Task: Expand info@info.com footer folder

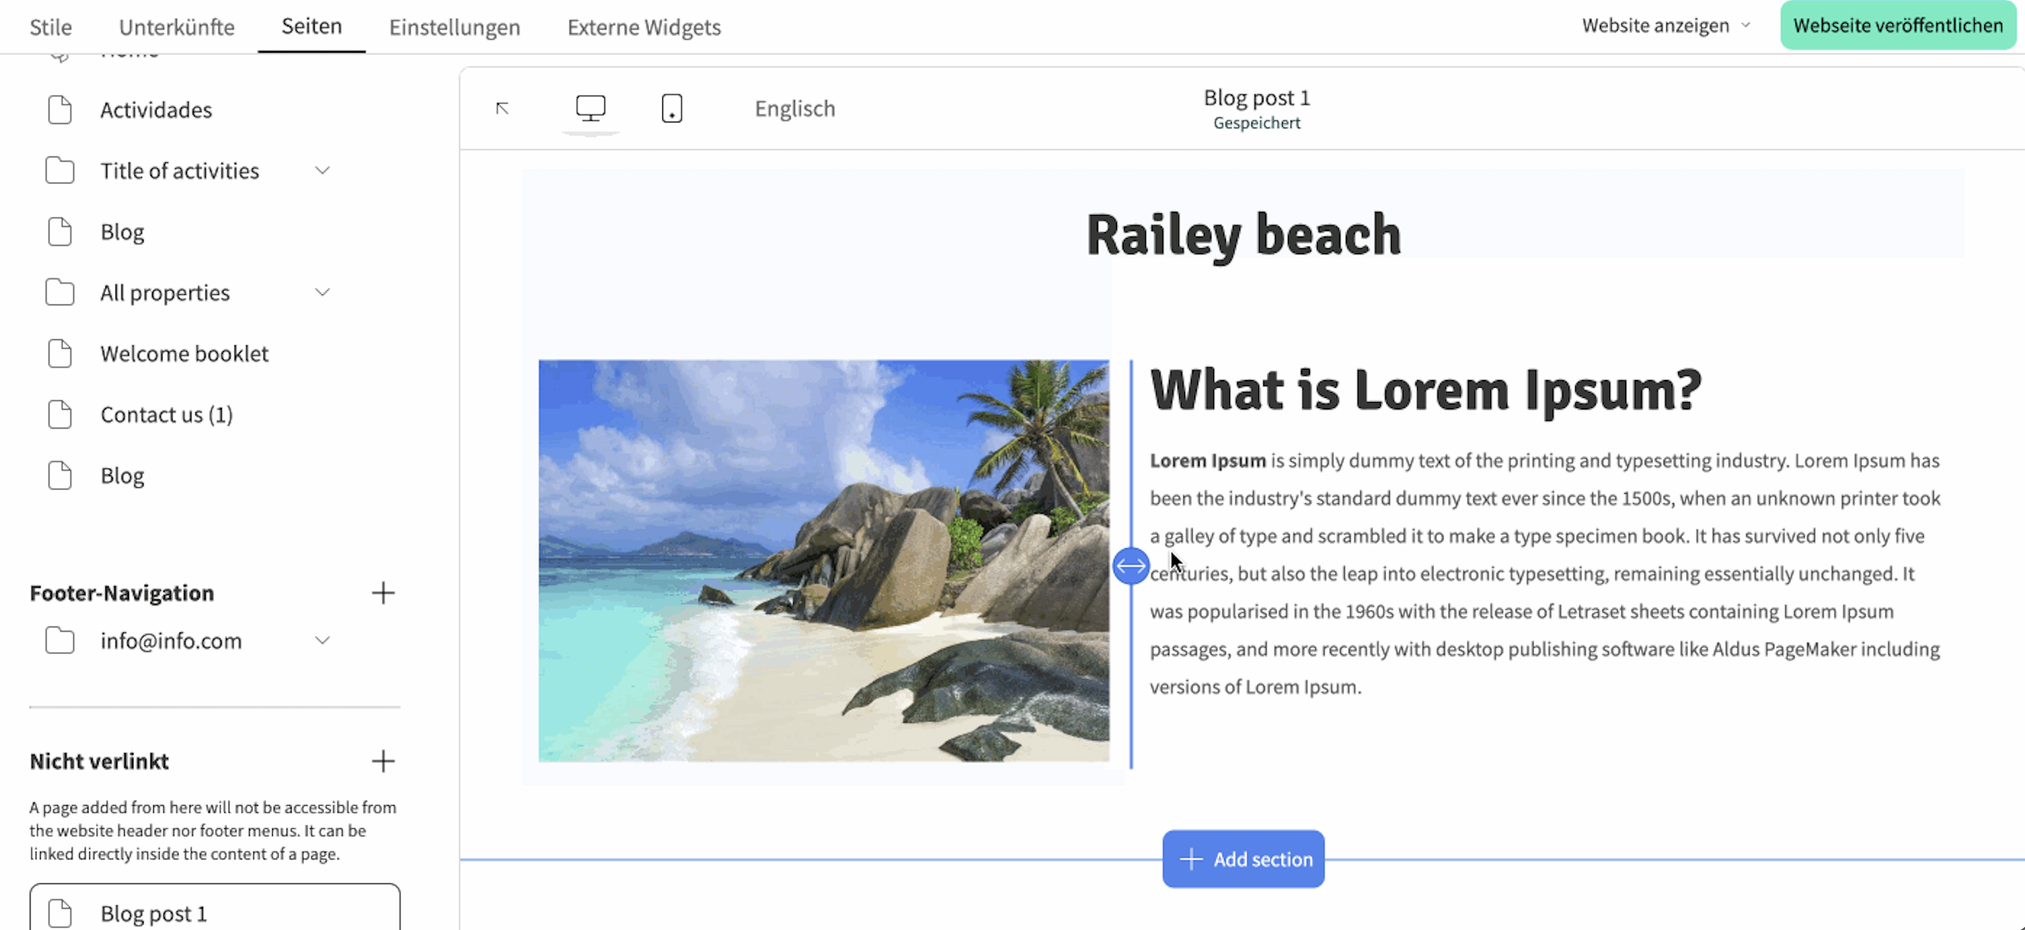Action: coord(322,641)
